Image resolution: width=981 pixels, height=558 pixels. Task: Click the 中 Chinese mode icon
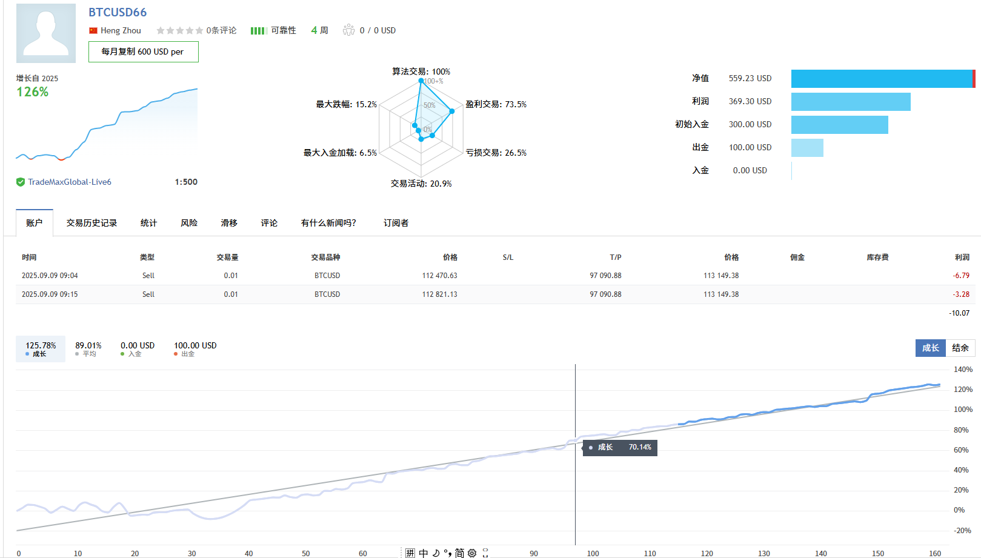click(424, 553)
